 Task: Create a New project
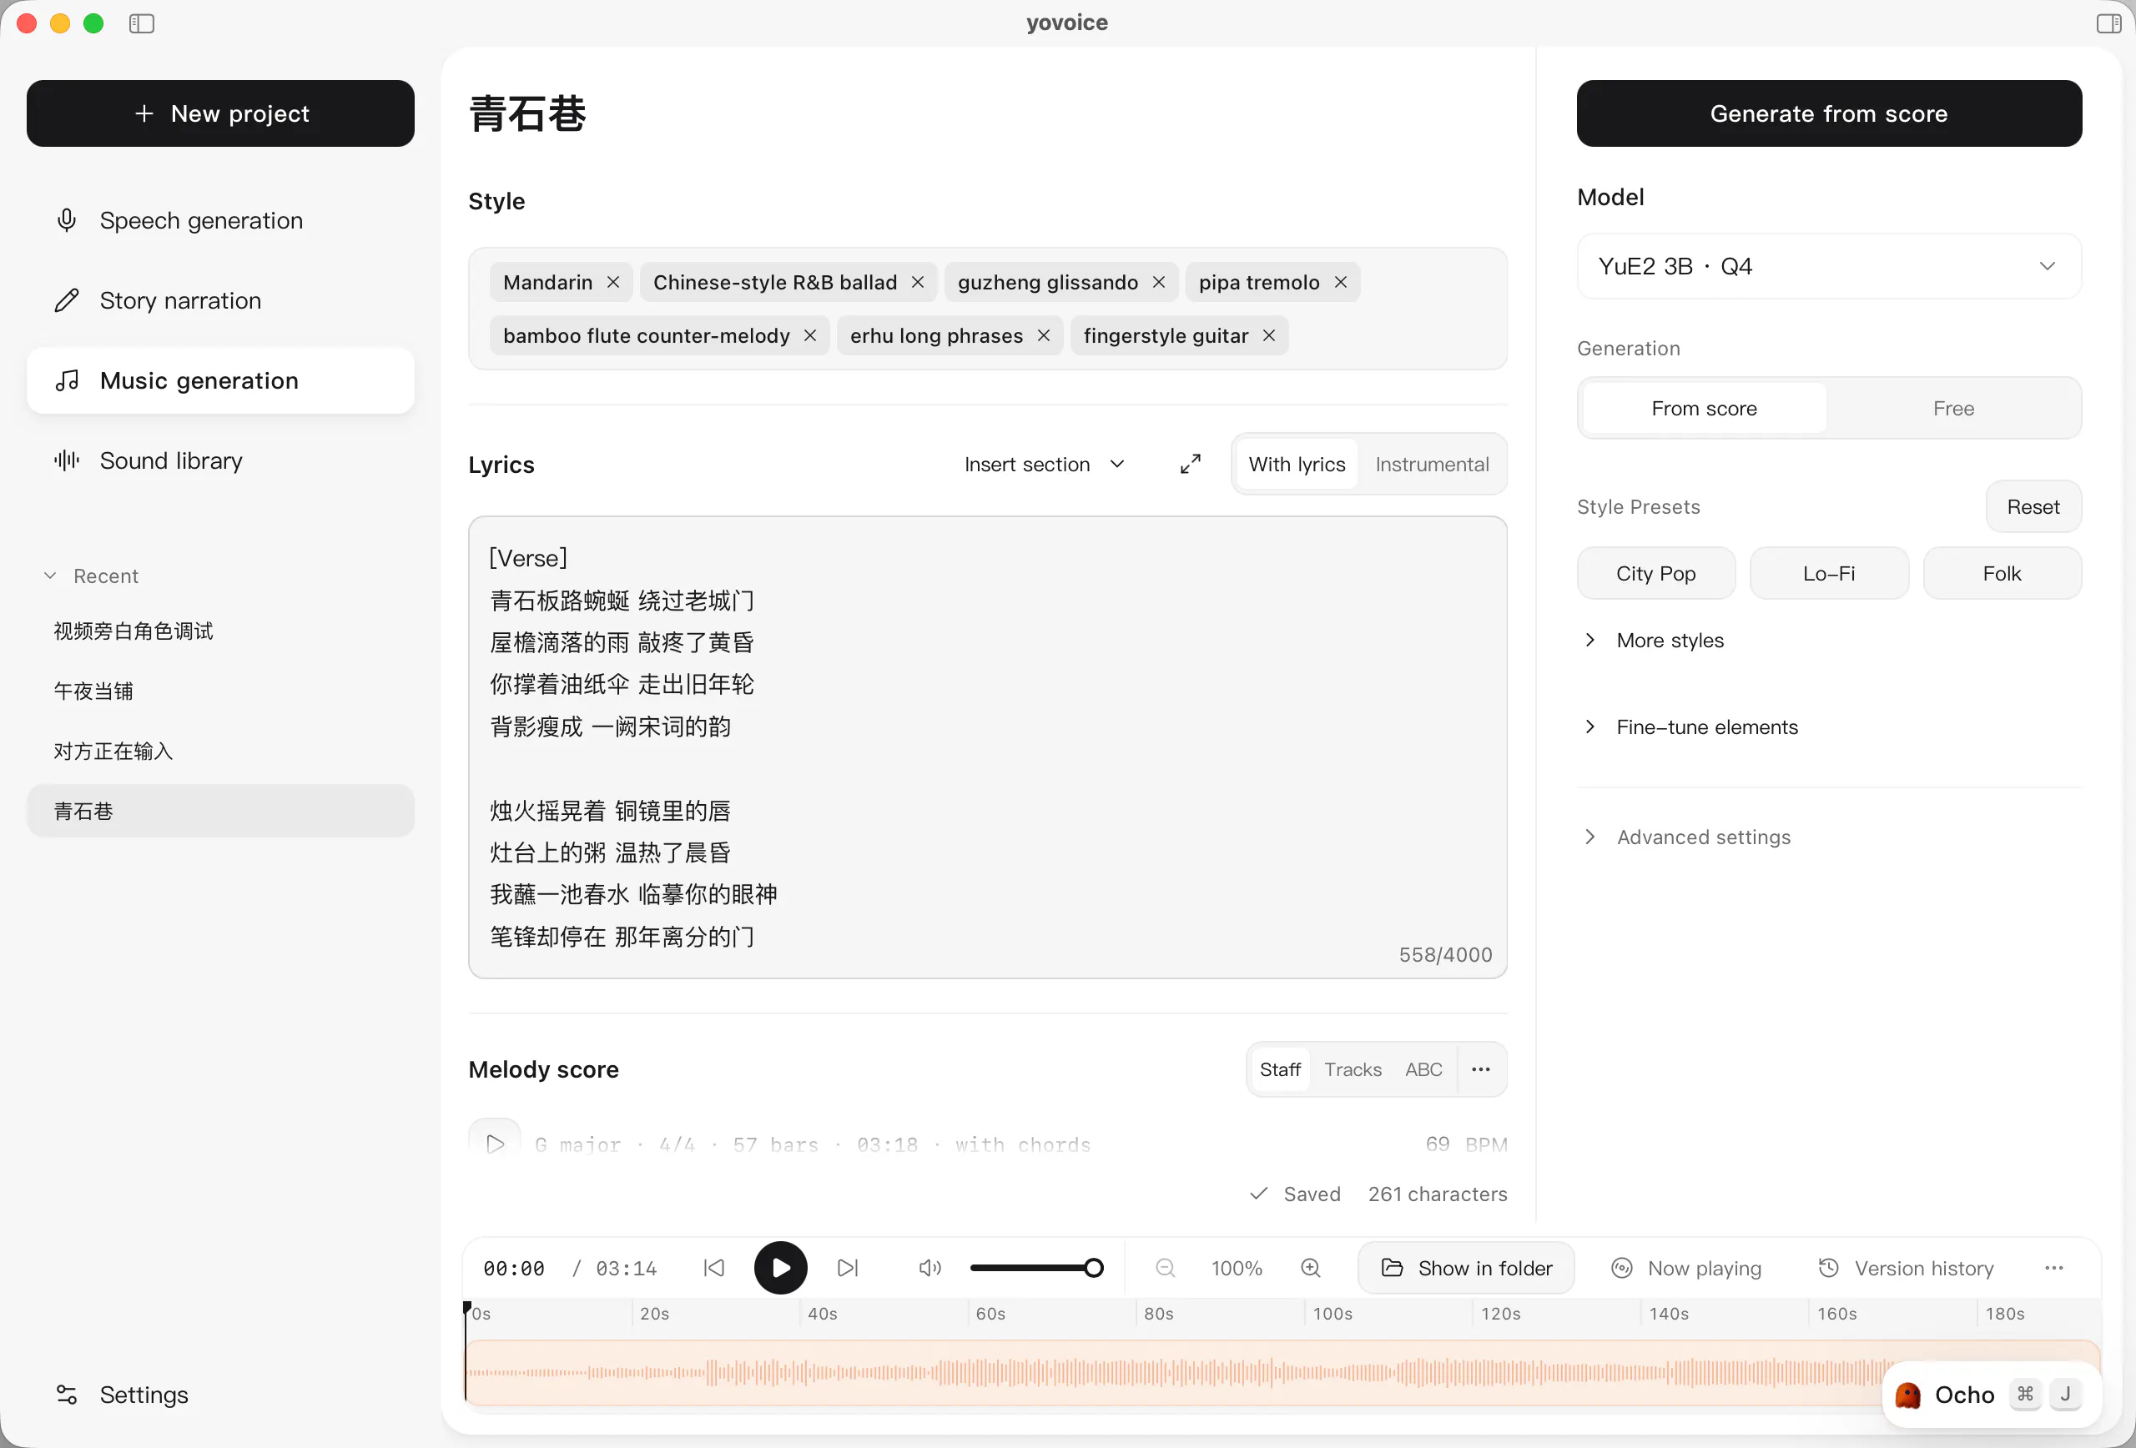coord(220,113)
